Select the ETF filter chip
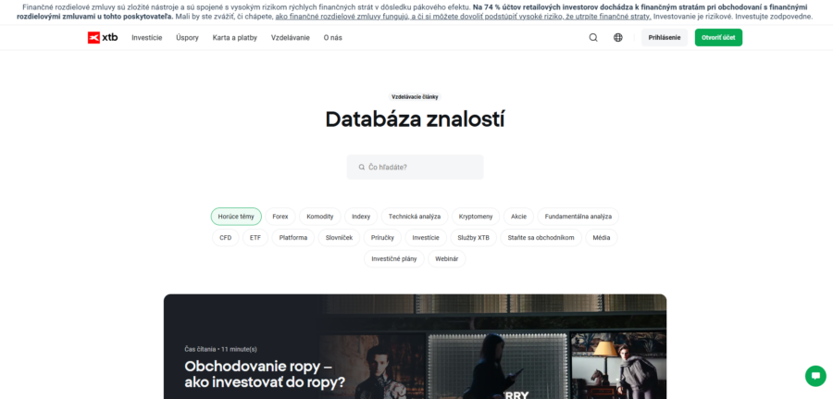 [x=255, y=238]
